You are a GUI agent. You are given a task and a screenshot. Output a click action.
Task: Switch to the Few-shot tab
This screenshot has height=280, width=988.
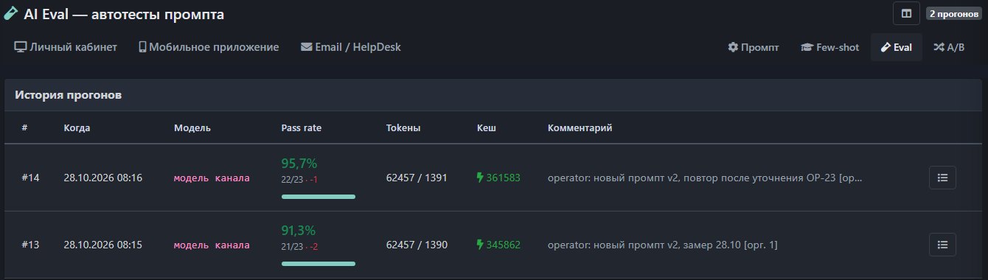tap(829, 47)
